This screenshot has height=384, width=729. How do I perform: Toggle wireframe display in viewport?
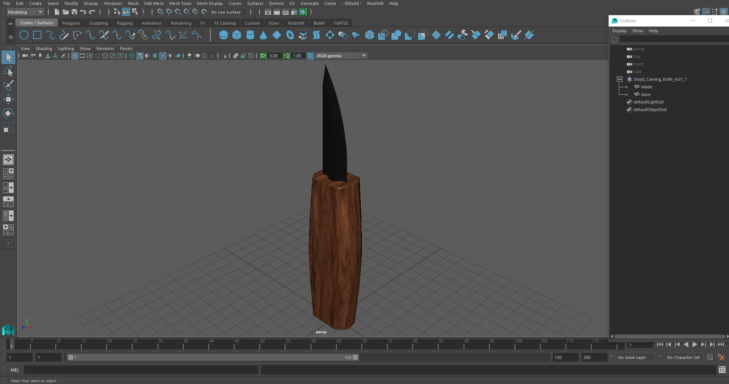point(132,56)
